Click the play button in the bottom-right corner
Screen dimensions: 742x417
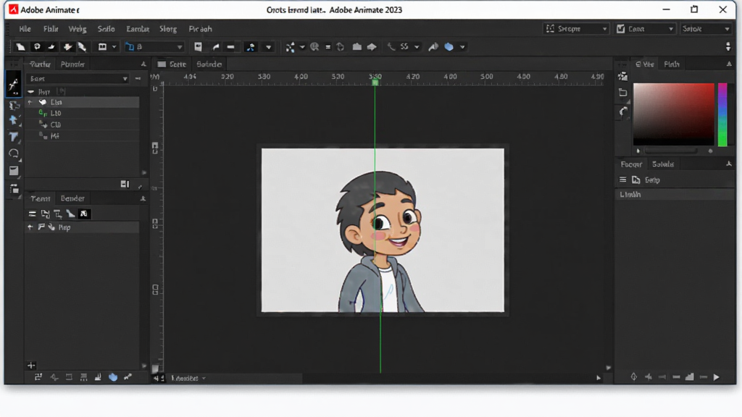click(717, 376)
